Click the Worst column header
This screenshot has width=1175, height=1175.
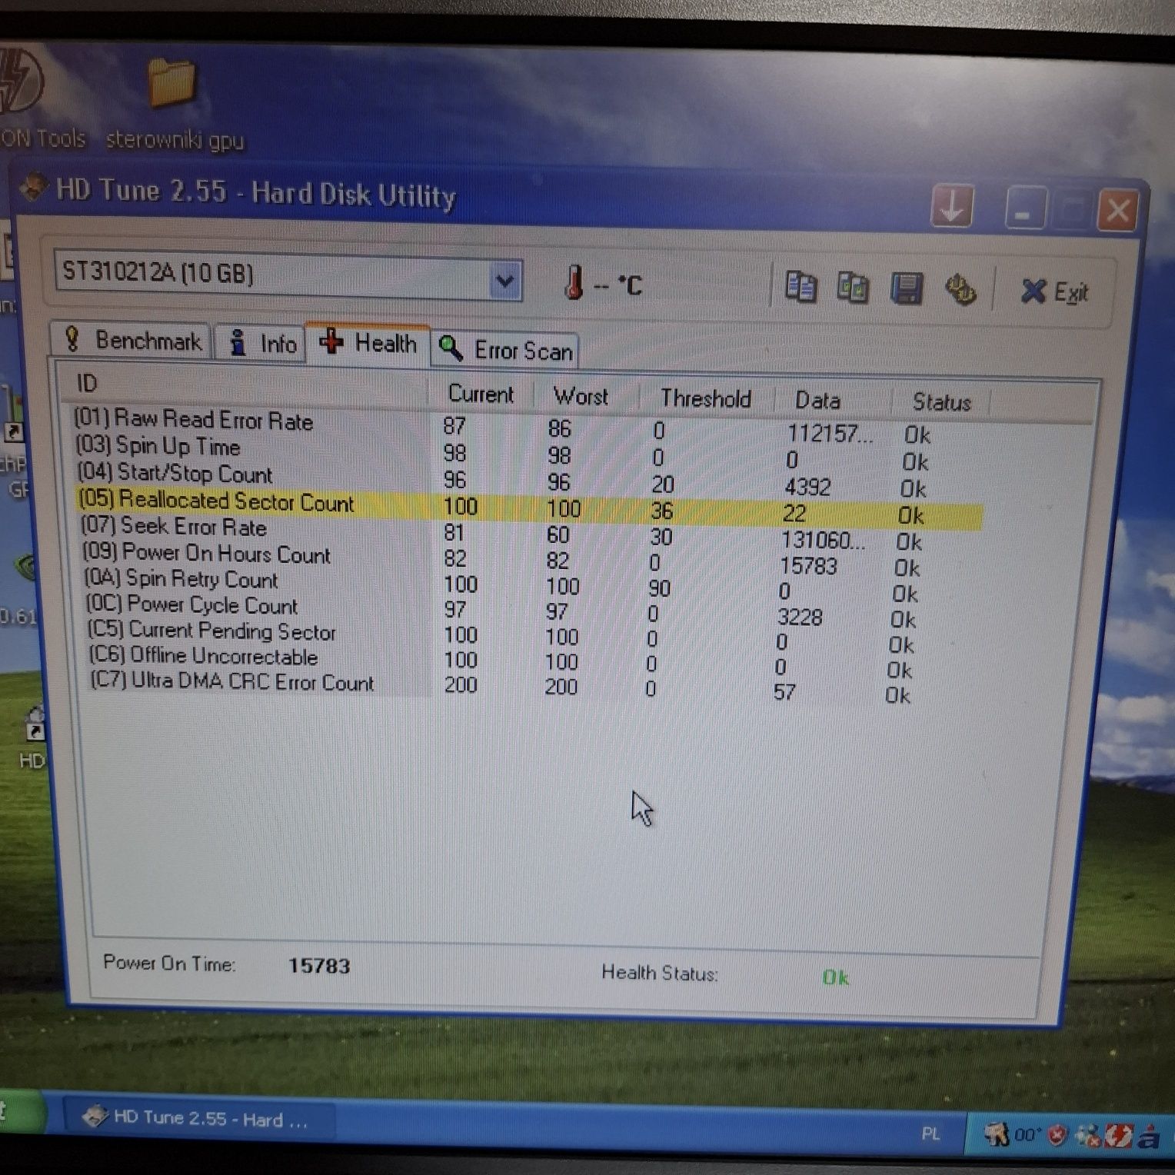[x=581, y=396]
